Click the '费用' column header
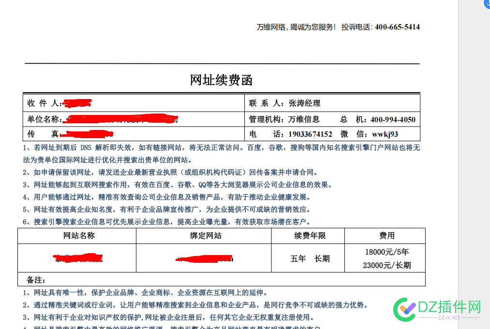Screen dimensions: 490x329 [x=387, y=236]
